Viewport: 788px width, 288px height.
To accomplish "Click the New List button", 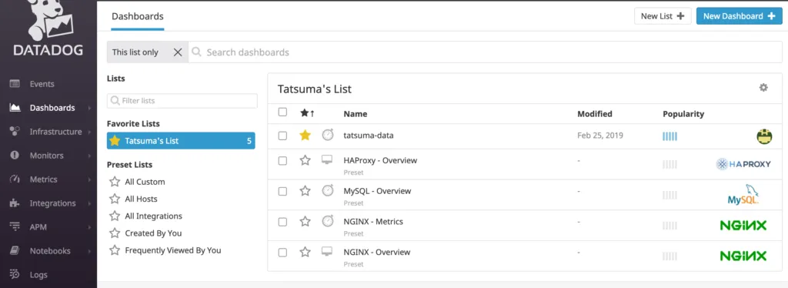I will coord(663,16).
